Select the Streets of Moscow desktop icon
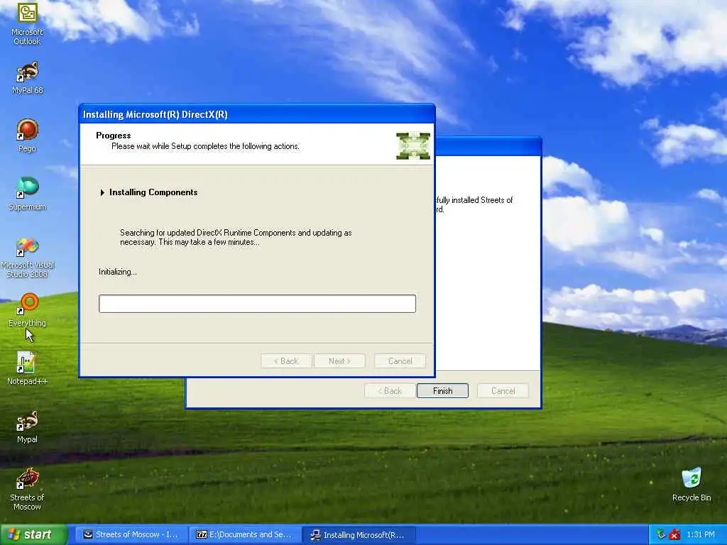Image resolution: width=727 pixels, height=545 pixels. point(27,490)
